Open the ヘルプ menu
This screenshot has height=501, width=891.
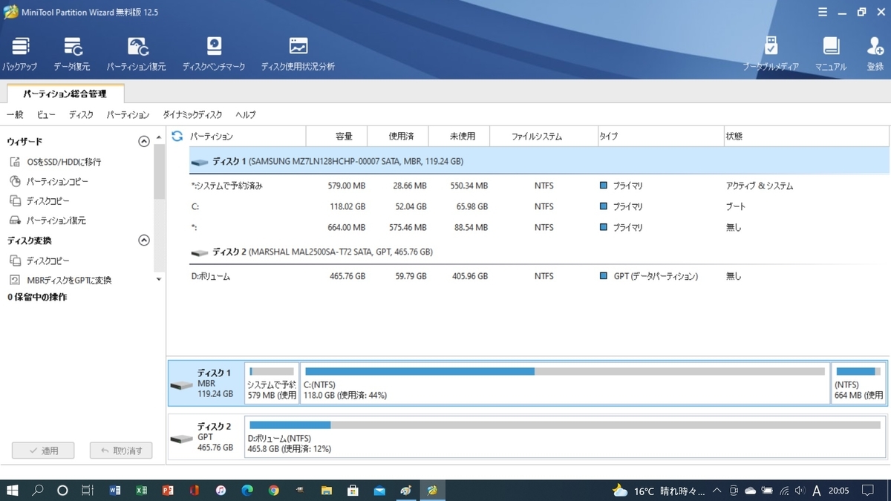click(245, 115)
